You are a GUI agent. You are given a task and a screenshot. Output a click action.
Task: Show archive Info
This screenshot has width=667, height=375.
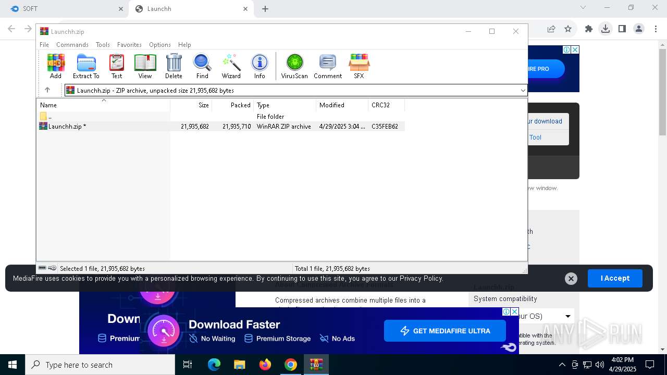click(260, 66)
